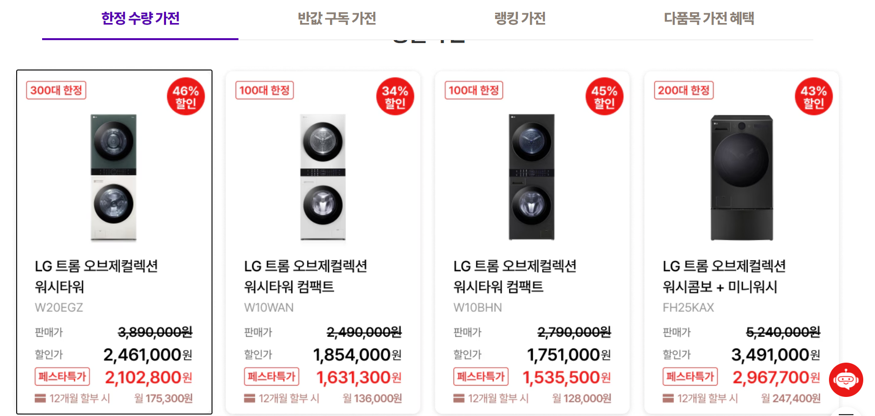
Task: Open the LG 트롬 워시타워 W20EGZ product name link
Action: tap(98, 277)
